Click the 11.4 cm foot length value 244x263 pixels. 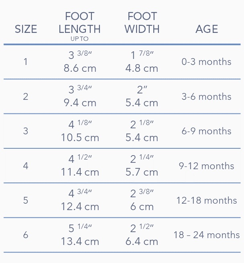[80, 172]
